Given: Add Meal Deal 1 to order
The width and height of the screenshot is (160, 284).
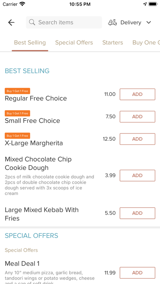Looking at the screenshot, I should (x=138, y=273).
